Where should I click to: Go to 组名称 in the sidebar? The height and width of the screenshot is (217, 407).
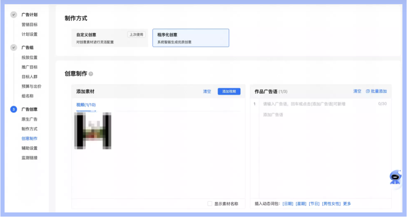point(27,96)
